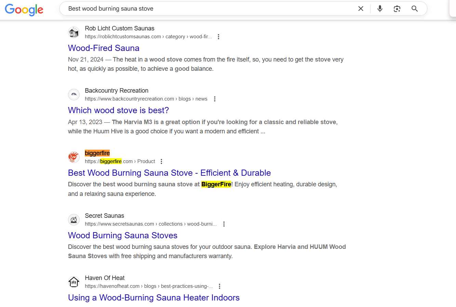The image size is (456, 307).
Task: Open 'Which wood stove is best?' result
Action: (118, 110)
